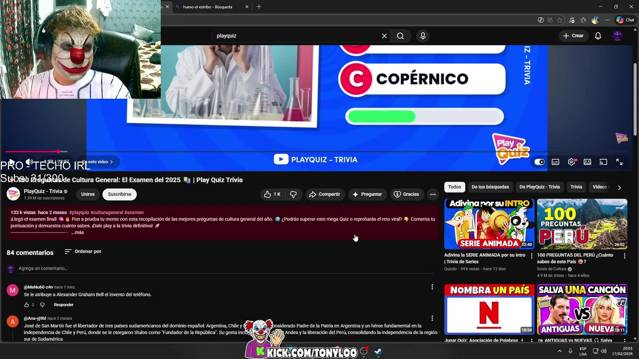Add page to favorites star icon

point(560,20)
